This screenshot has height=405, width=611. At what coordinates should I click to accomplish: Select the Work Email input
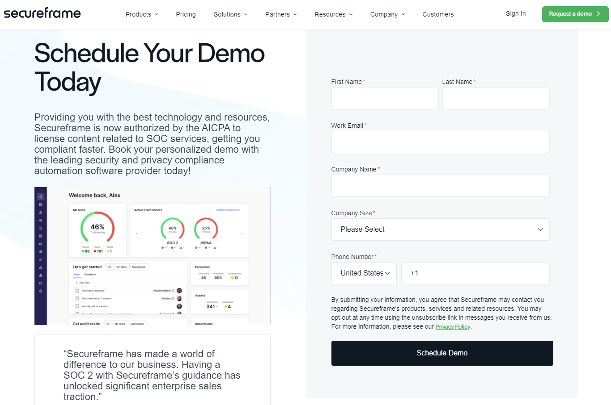(440, 142)
